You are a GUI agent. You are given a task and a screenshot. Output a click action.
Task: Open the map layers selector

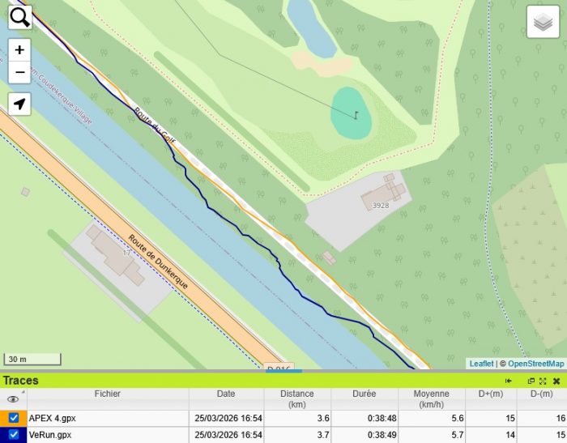coord(543,23)
